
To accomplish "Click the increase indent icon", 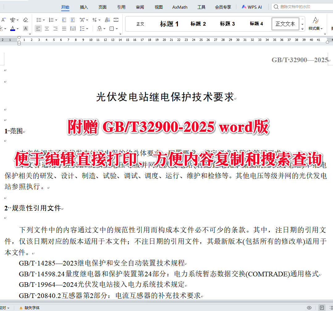I will [73, 19].
